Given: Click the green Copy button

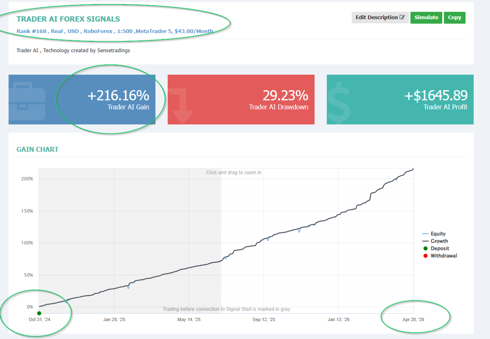Looking at the screenshot, I should click(x=455, y=18).
